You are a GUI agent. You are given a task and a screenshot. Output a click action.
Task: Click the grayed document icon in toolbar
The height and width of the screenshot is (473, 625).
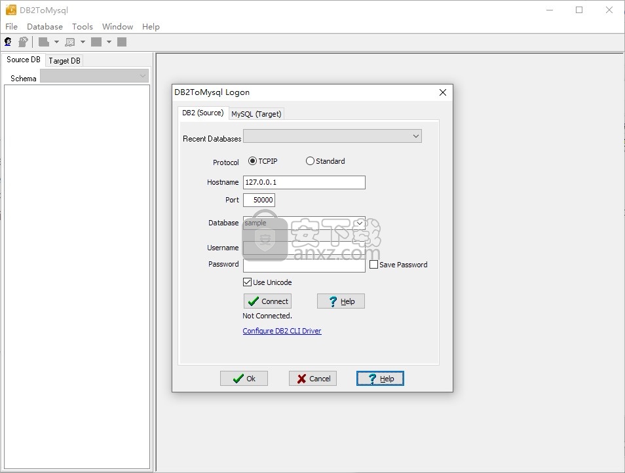point(43,42)
